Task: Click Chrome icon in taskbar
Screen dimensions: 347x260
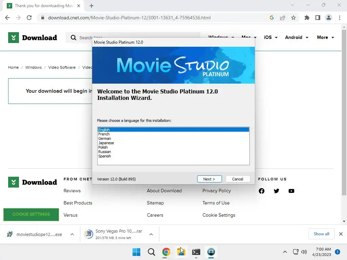Action: tap(166, 252)
